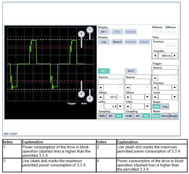Viewport: 189px width, 174px height.
Task: Click the Time/Div decrease left arrow
Action: pos(155,55)
